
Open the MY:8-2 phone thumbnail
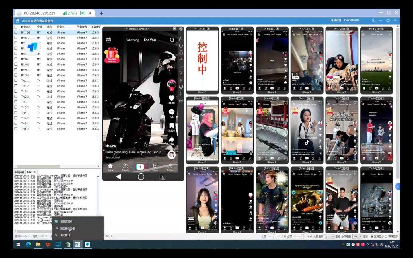(202, 130)
